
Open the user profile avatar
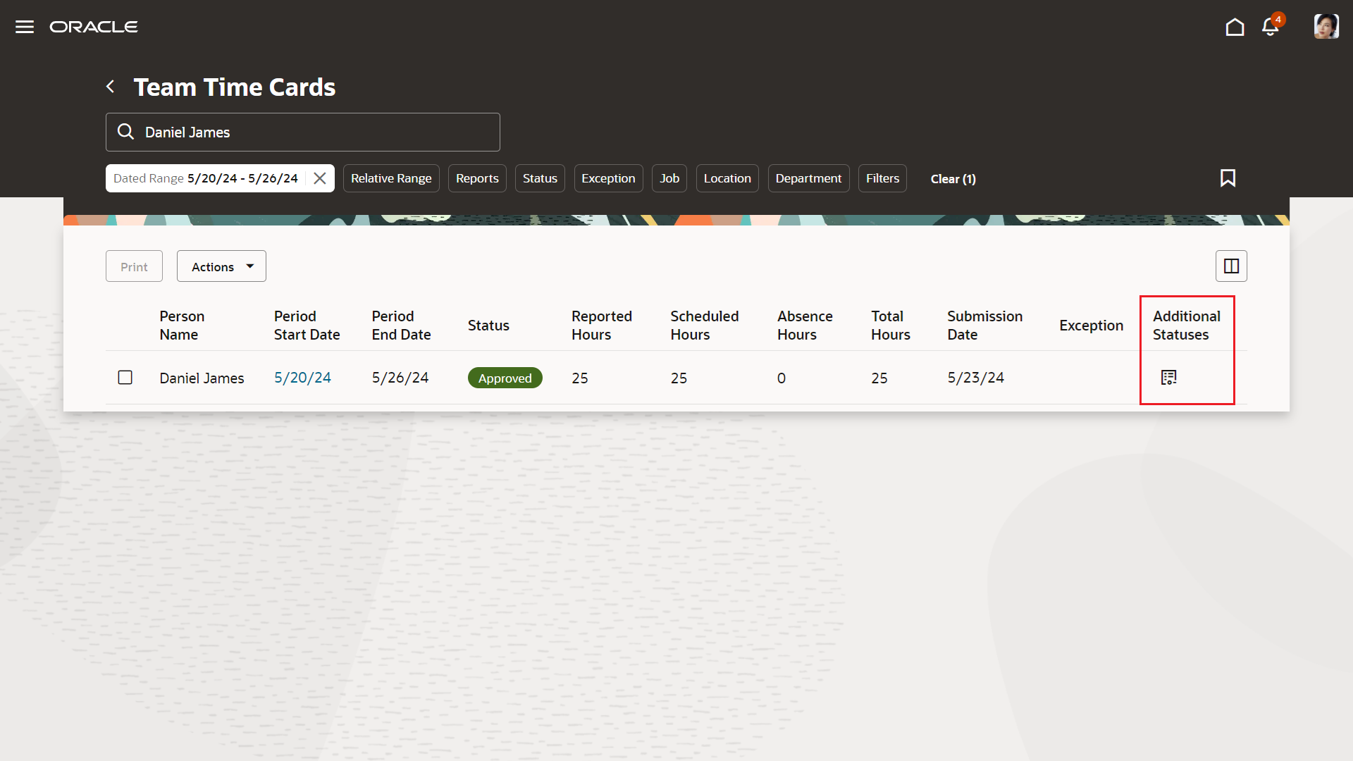(1326, 27)
